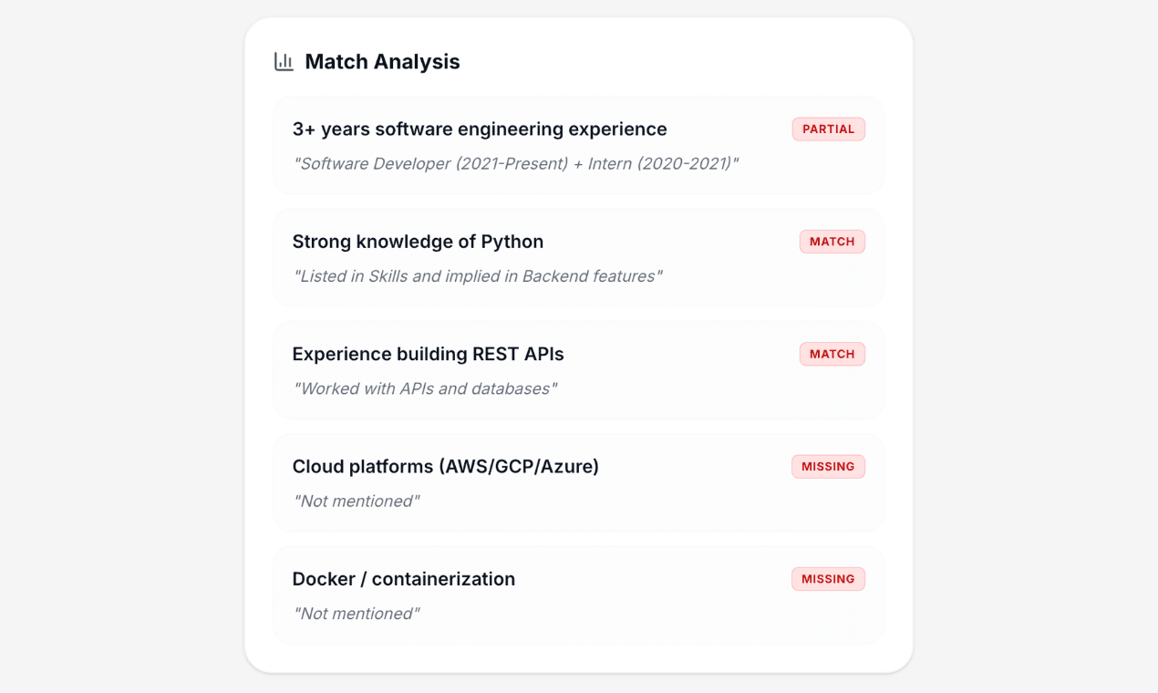The width and height of the screenshot is (1158, 693).
Task: Click the PARTIAL badge for software engineering experience
Action: (828, 129)
